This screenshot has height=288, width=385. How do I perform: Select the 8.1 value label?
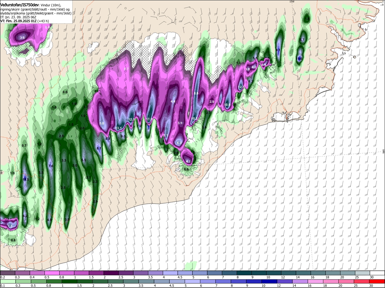[x=99, y=148]
